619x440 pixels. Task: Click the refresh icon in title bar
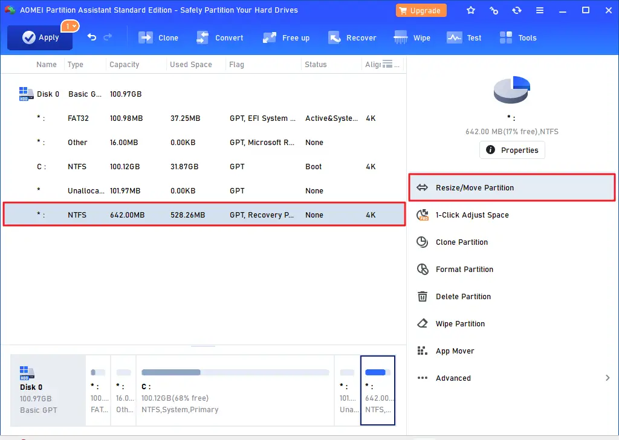(x=517, y=10)
